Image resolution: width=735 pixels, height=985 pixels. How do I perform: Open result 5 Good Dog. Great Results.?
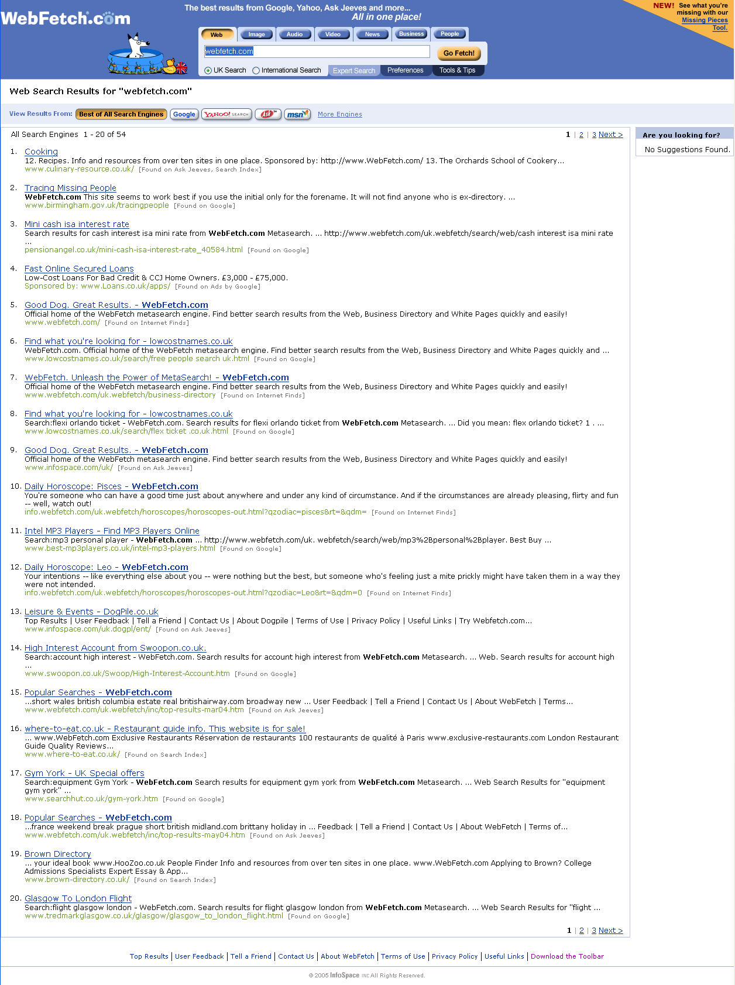[x=116, y=305]
